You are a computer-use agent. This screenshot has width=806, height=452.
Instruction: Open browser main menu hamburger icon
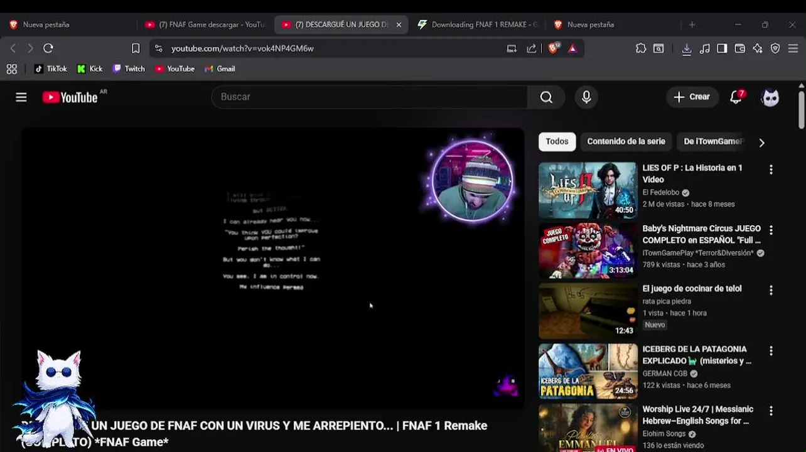793,48
